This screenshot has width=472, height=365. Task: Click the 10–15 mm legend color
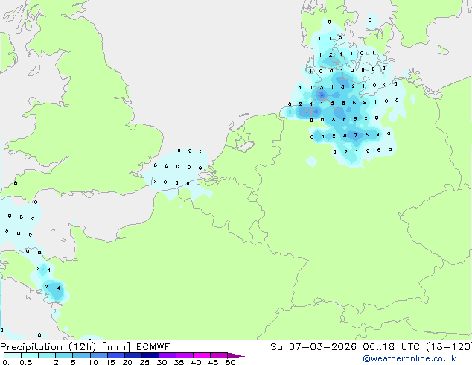(98, 355)
